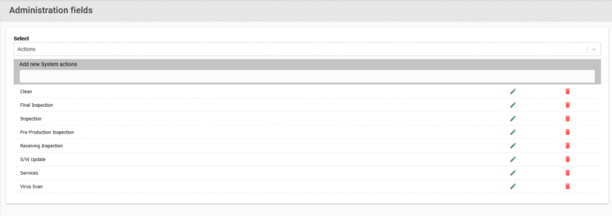Edit the Clean action entry
612x216 pixels.
[x=513, y=91]
